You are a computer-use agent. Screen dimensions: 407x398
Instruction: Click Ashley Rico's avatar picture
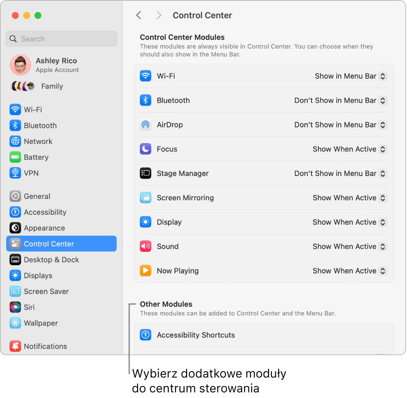(20, 65)
